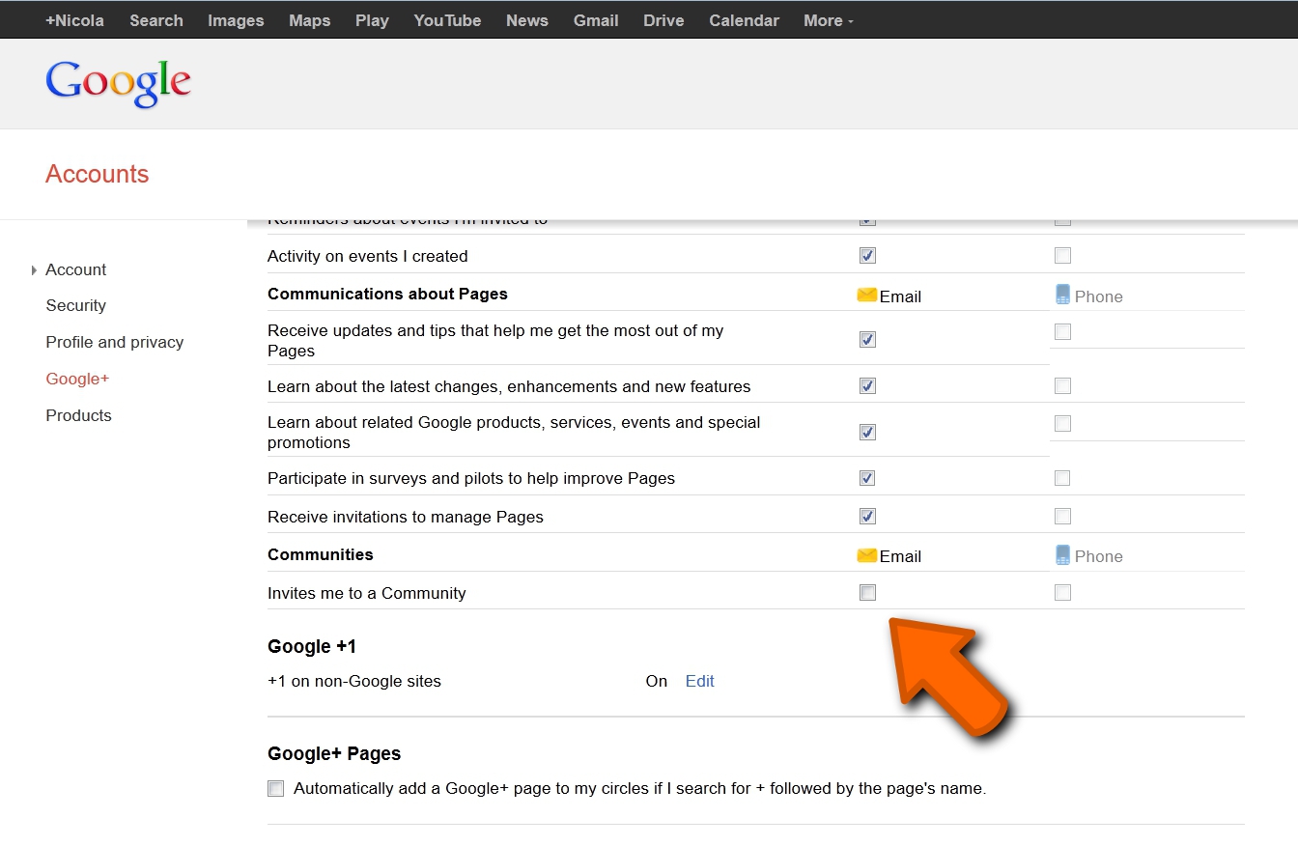Check email for Invites me to a Community
This screenshot has height=846, width=1298.
pyautogui.click(x=867, y=592)
